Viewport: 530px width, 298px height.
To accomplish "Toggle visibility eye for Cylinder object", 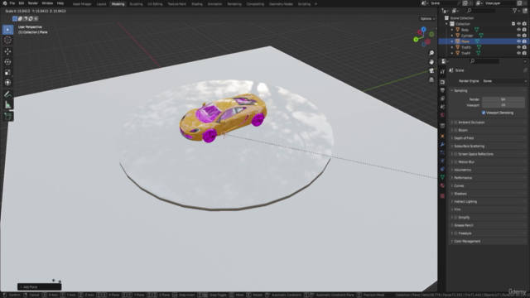I will 518,36.
